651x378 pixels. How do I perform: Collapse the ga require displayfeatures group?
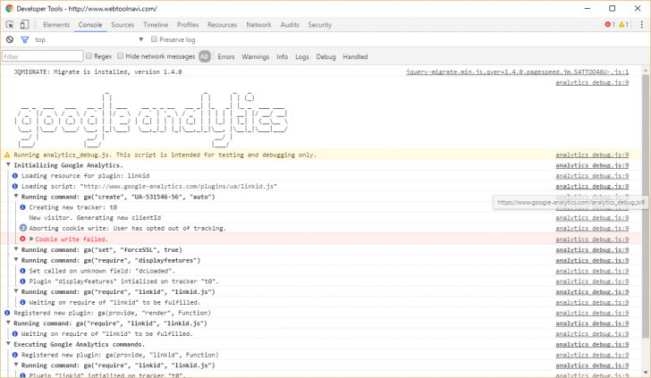16,260
